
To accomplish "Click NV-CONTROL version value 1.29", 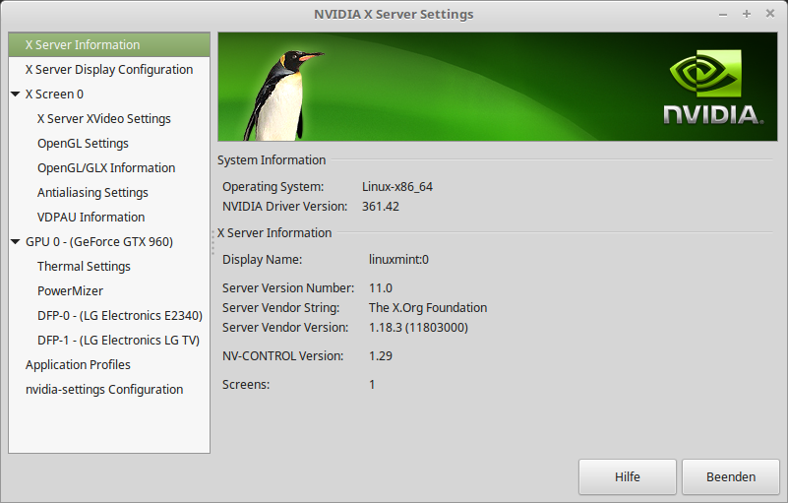I will coord(381,356).
